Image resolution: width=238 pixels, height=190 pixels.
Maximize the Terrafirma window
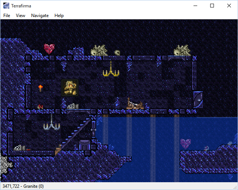(212, 6)
